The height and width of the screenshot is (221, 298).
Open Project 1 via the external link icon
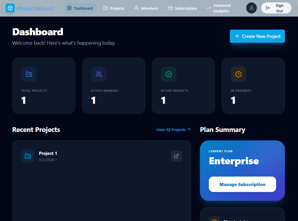pos(176,156)
